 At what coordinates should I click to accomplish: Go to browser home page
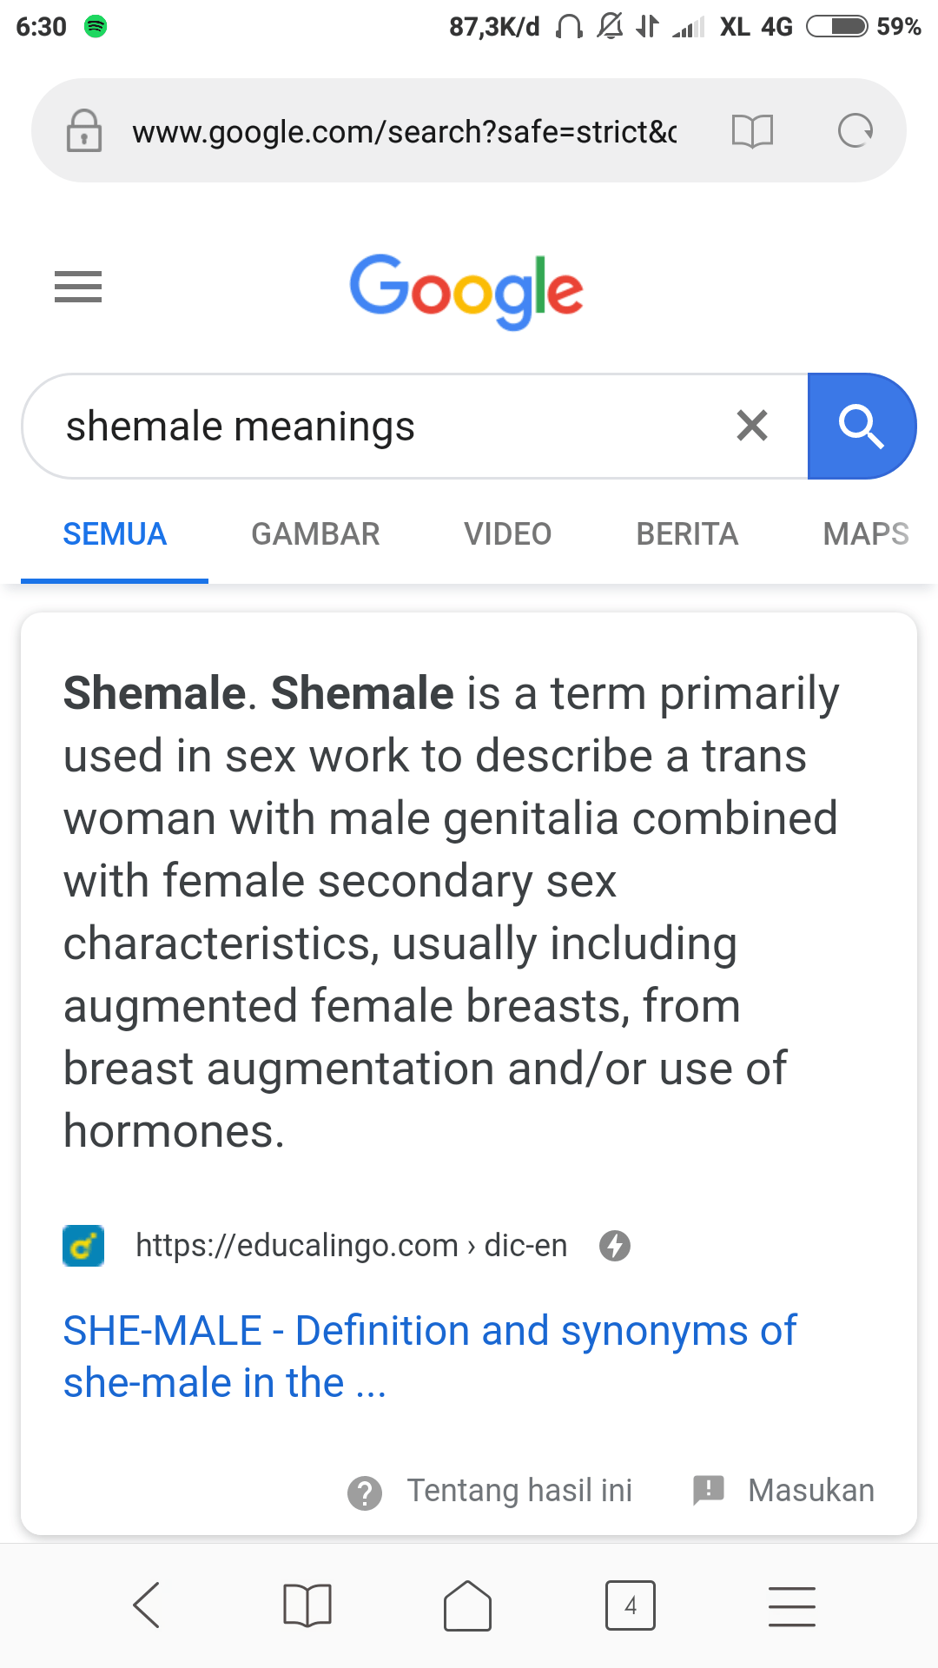point(468,1605)
